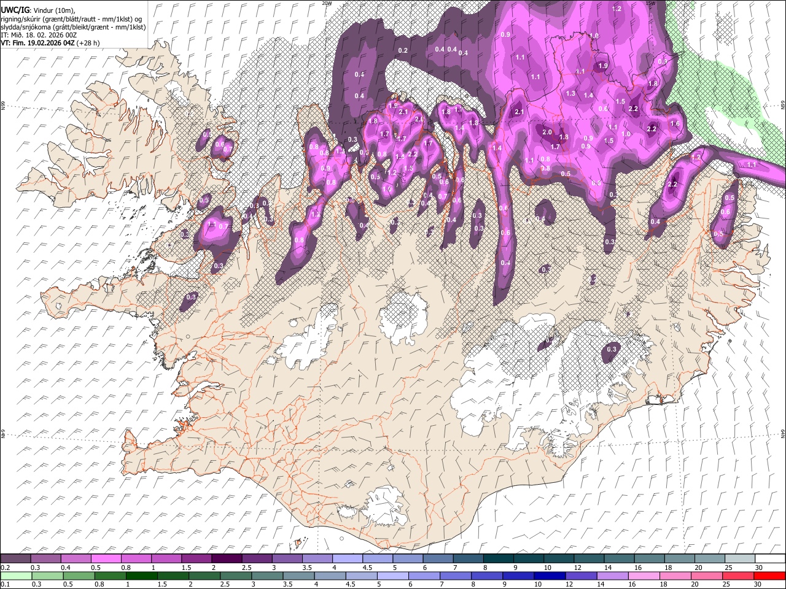Click the 'IT: Mið. 18. 02. 2026 00Z' line

click(39, 35)
